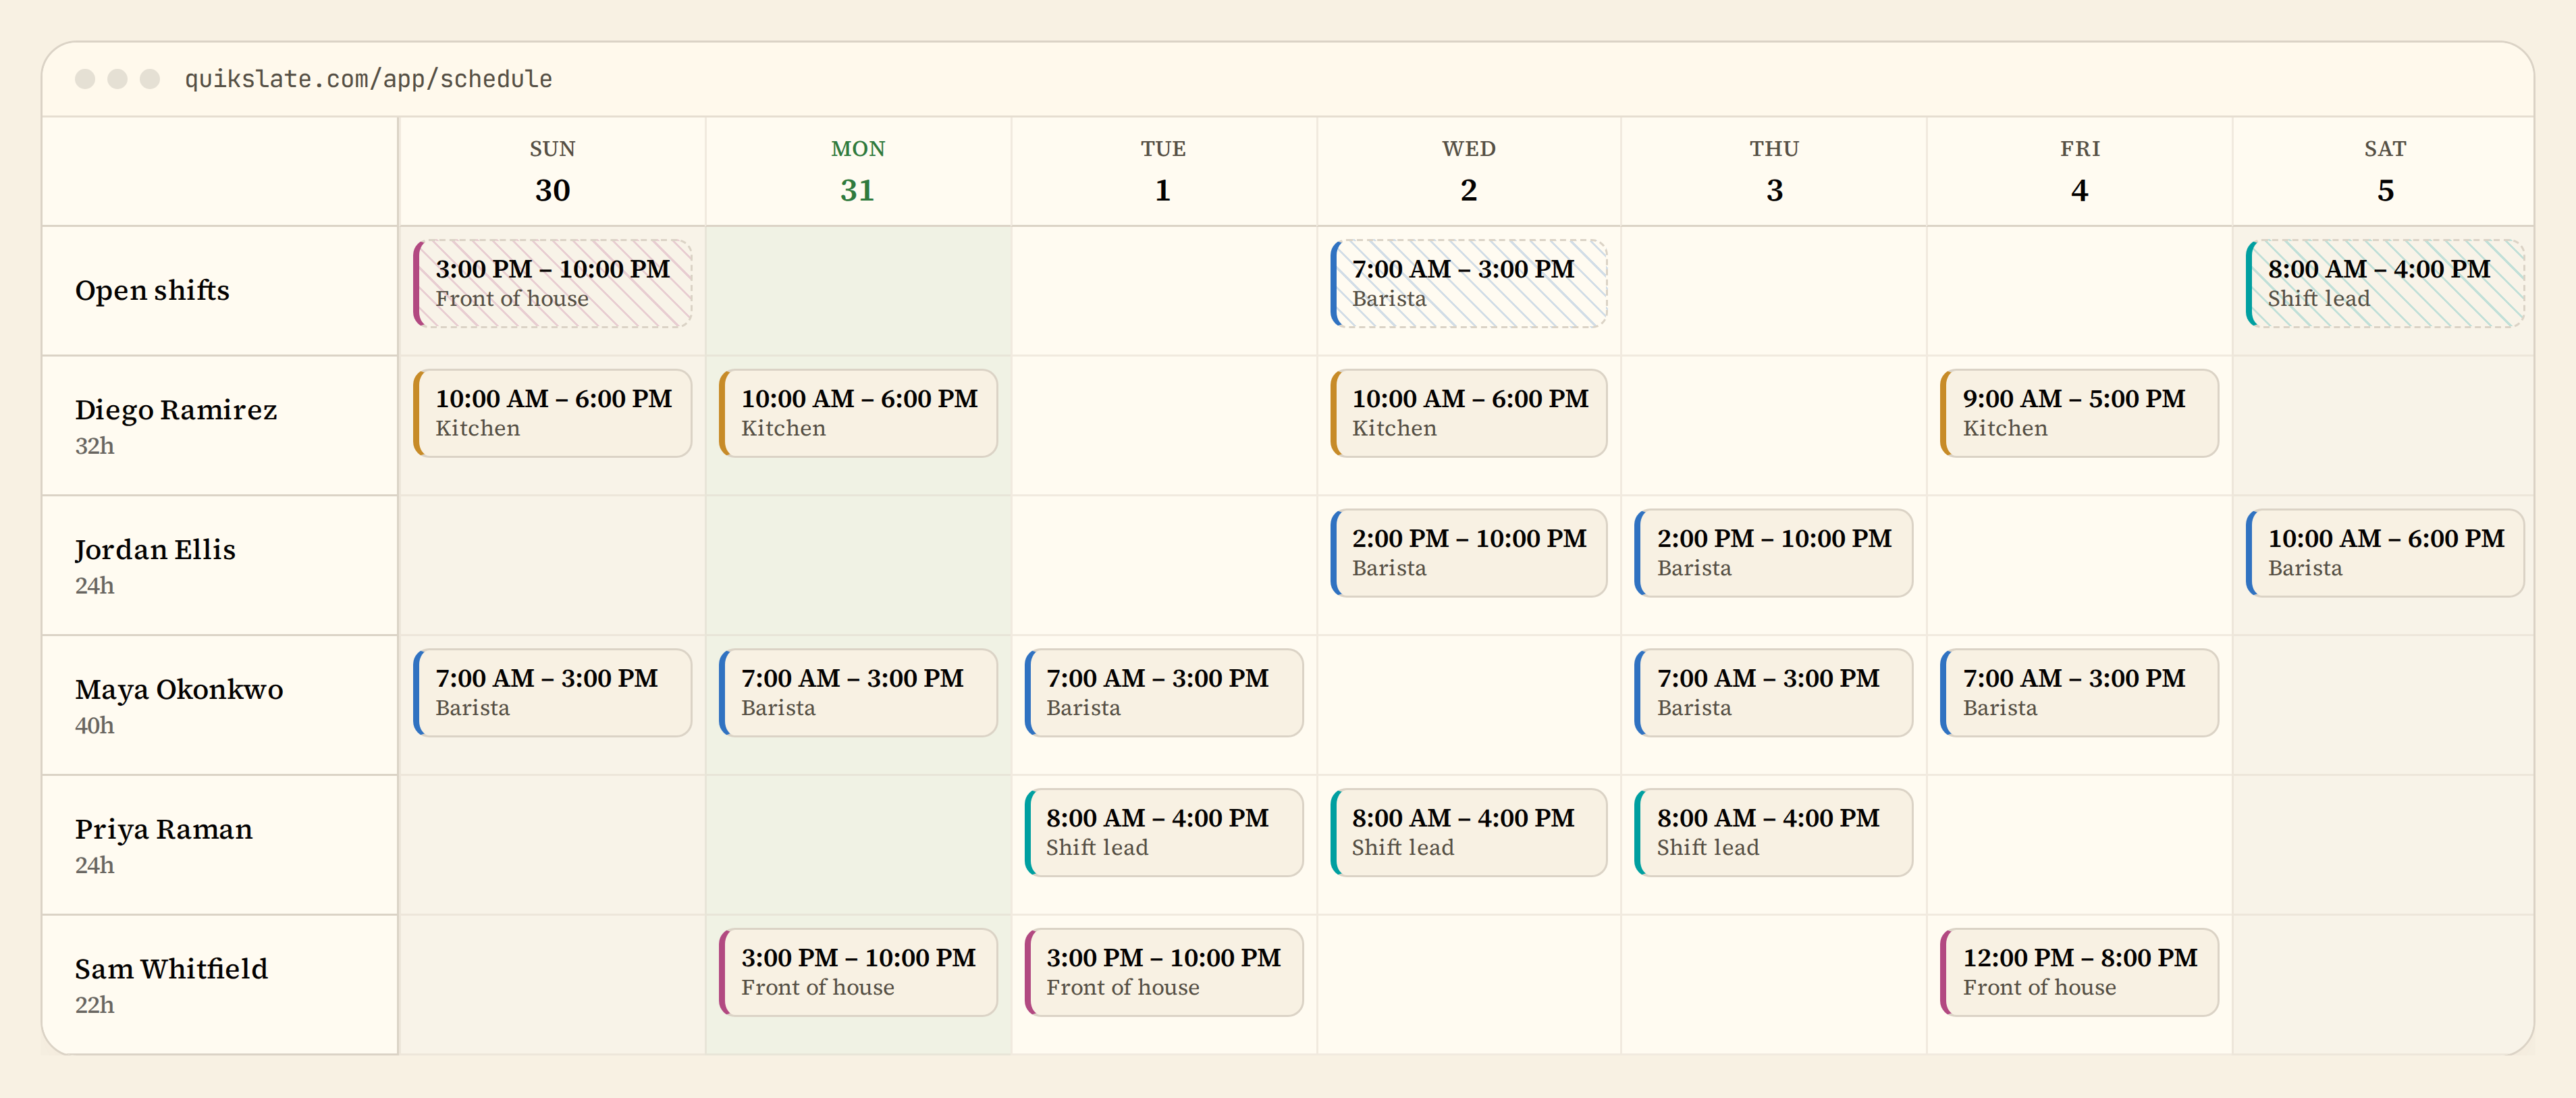Image resolution: width=2576 pixels, height=1098 pixels.
Task: Select Diego Ramirez's Monday Kitchen shift
Action: (x=858, y=413)
